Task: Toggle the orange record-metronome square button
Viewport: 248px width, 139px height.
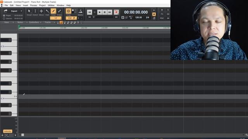Action: pos(154,14)
